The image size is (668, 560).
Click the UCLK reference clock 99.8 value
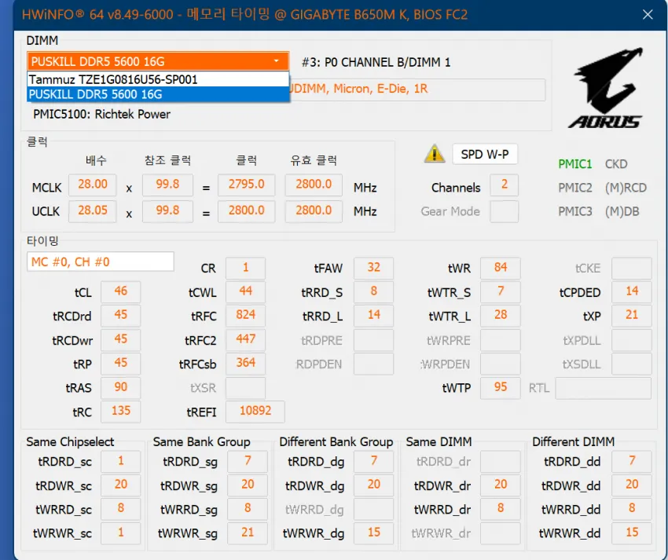[167, 211]
